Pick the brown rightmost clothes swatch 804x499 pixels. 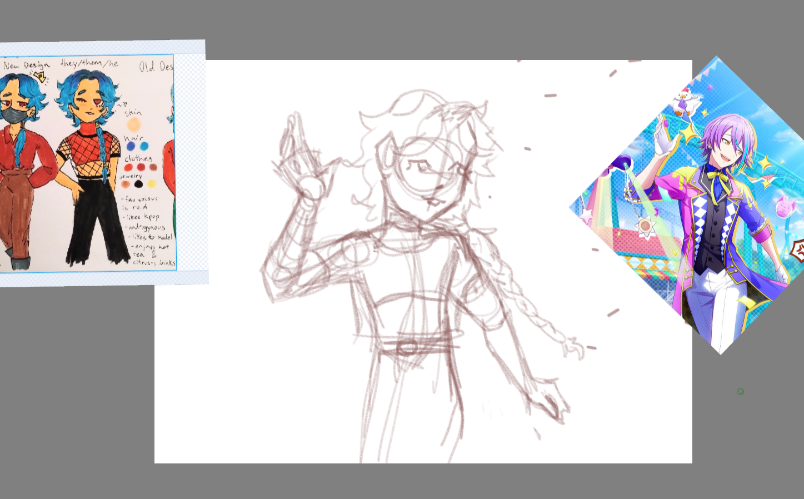153,167
